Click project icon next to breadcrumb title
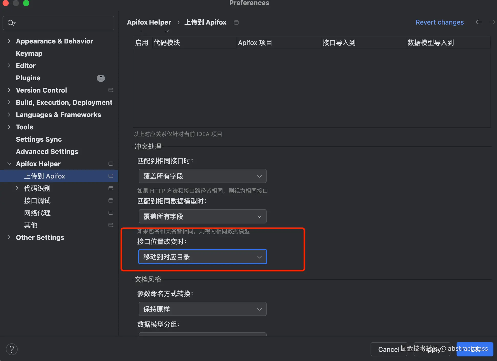This screenshot has width=497, height=361. [x=236, y=22]
